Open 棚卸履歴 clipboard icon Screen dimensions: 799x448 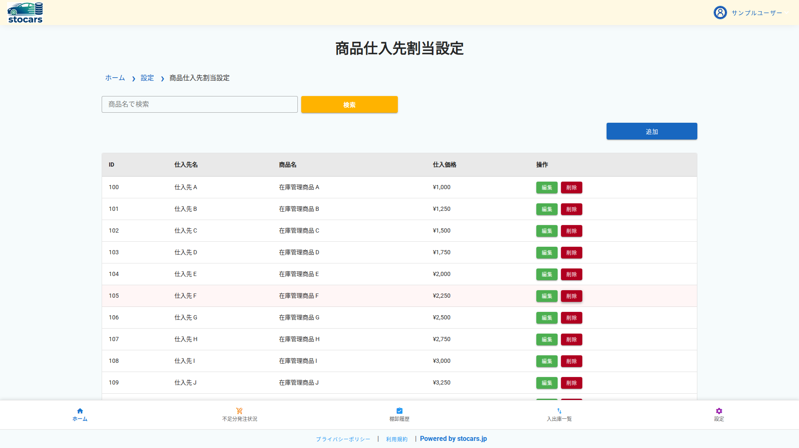pyautogui.click(x=399, y=411)
